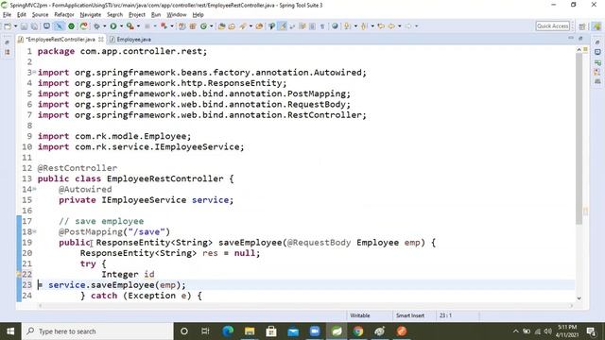Click the warning marker on line 22
This screenshot has height=340, width=605.
point(19,274)
